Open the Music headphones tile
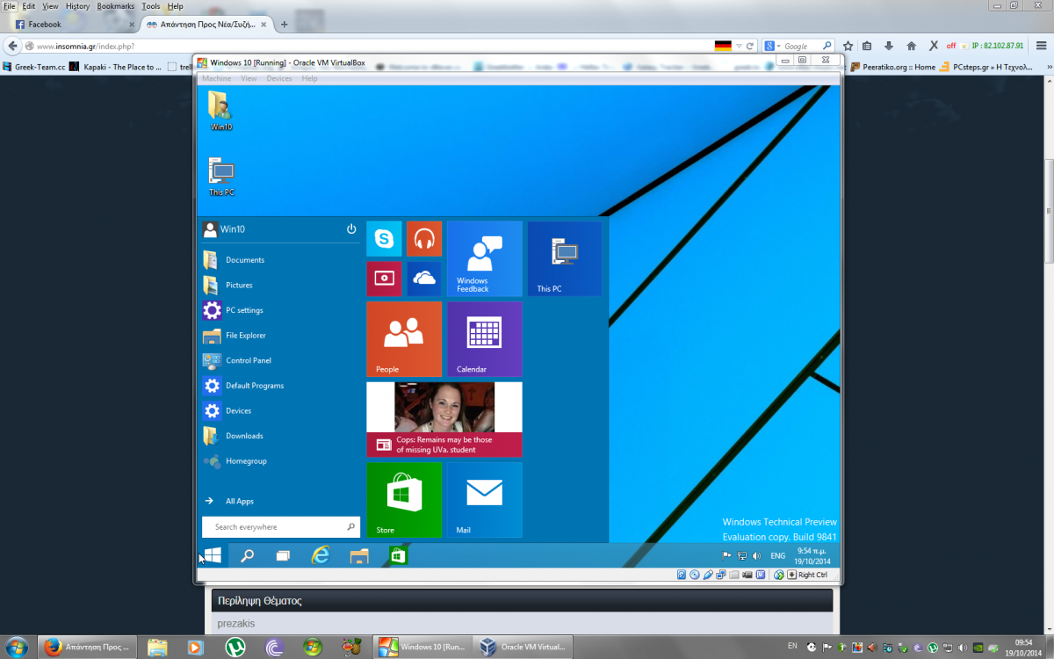 424,238
